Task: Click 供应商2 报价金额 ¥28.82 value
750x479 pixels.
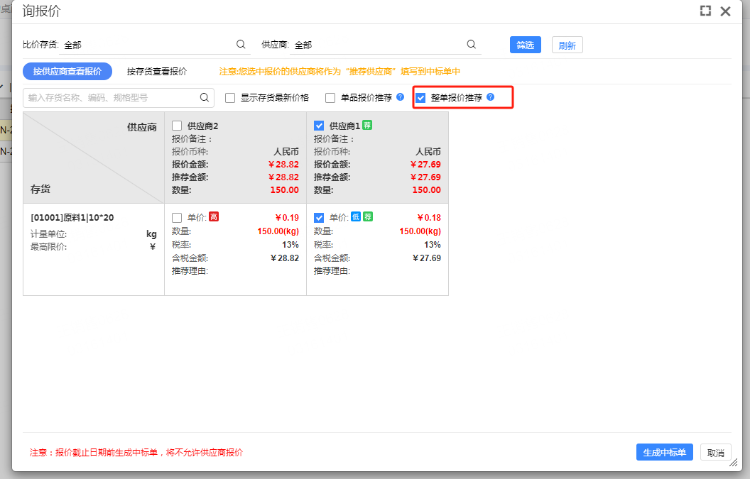Action: 283,165
